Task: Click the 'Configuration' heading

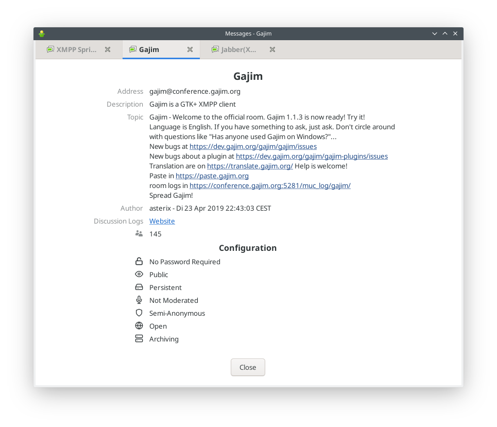Action: (x=248, y=248)
